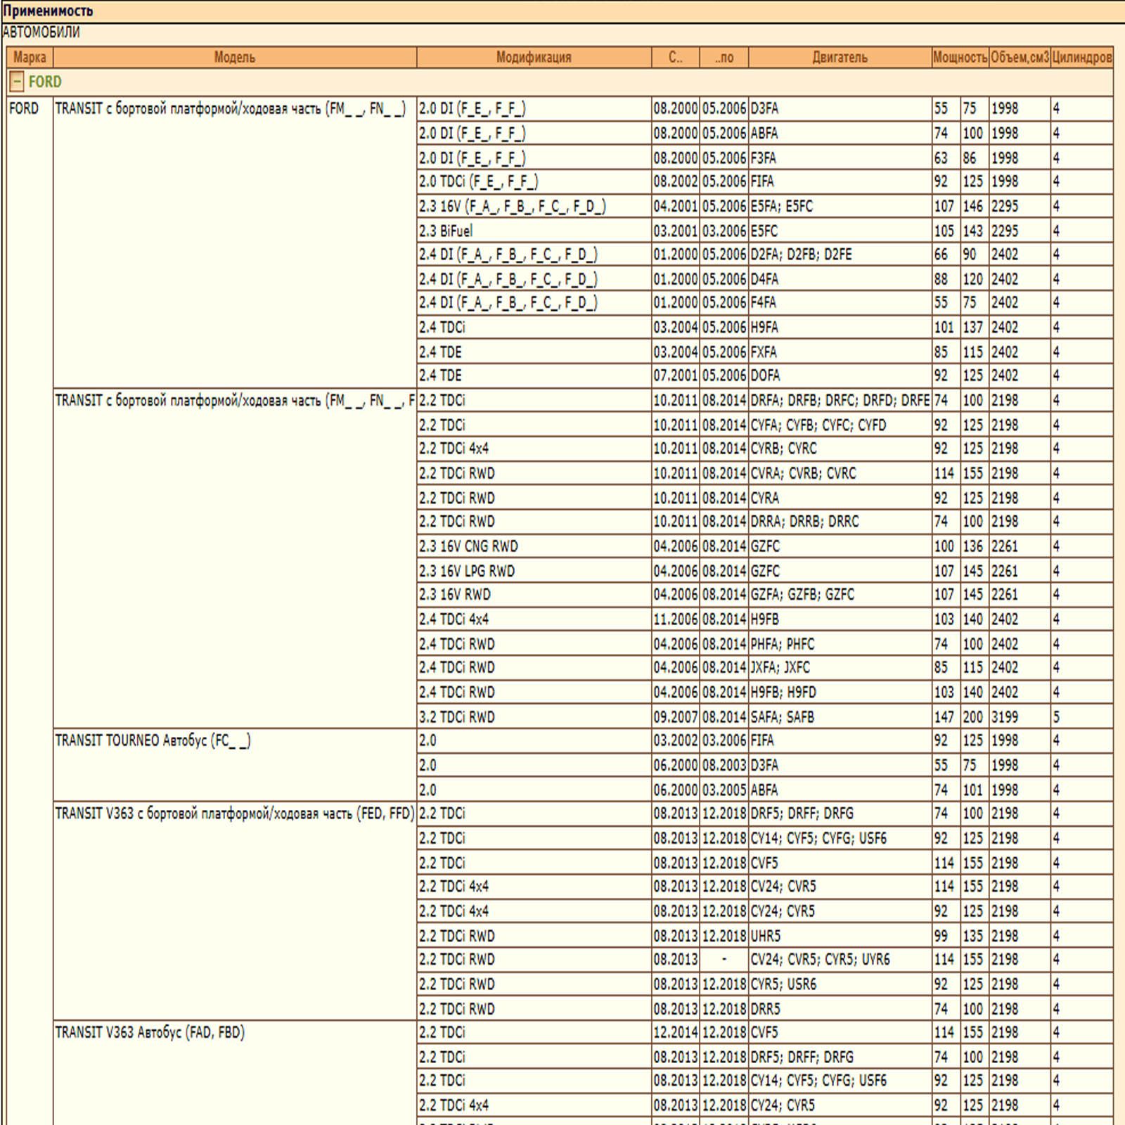
Task: Collapse the FORD group with minus icon
Action: point(17,82)
